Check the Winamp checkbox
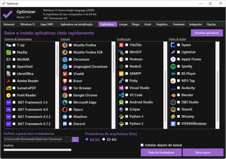 [178, 117]
